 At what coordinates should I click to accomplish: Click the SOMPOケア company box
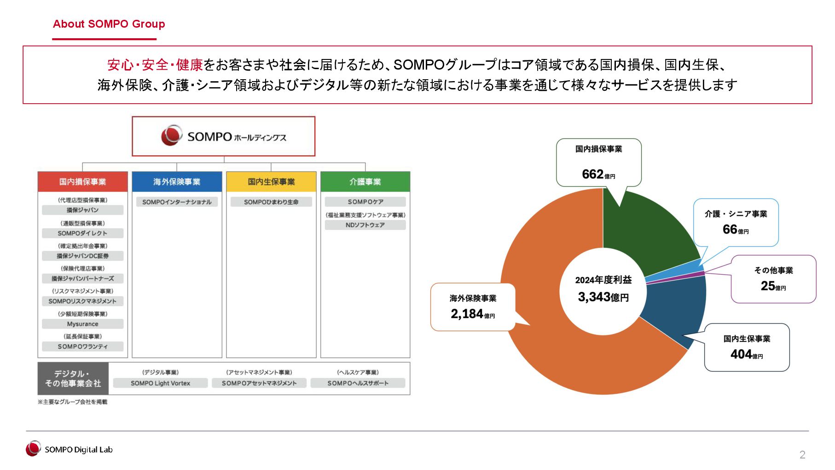(x=365, y=202)
